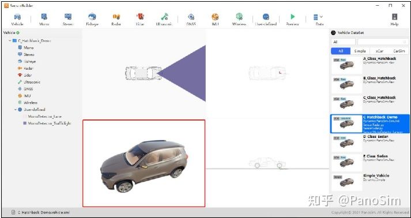Click the green add icon beside Vehicle
The width and height of the screenshot is (411, 218).
click(18, 33)
